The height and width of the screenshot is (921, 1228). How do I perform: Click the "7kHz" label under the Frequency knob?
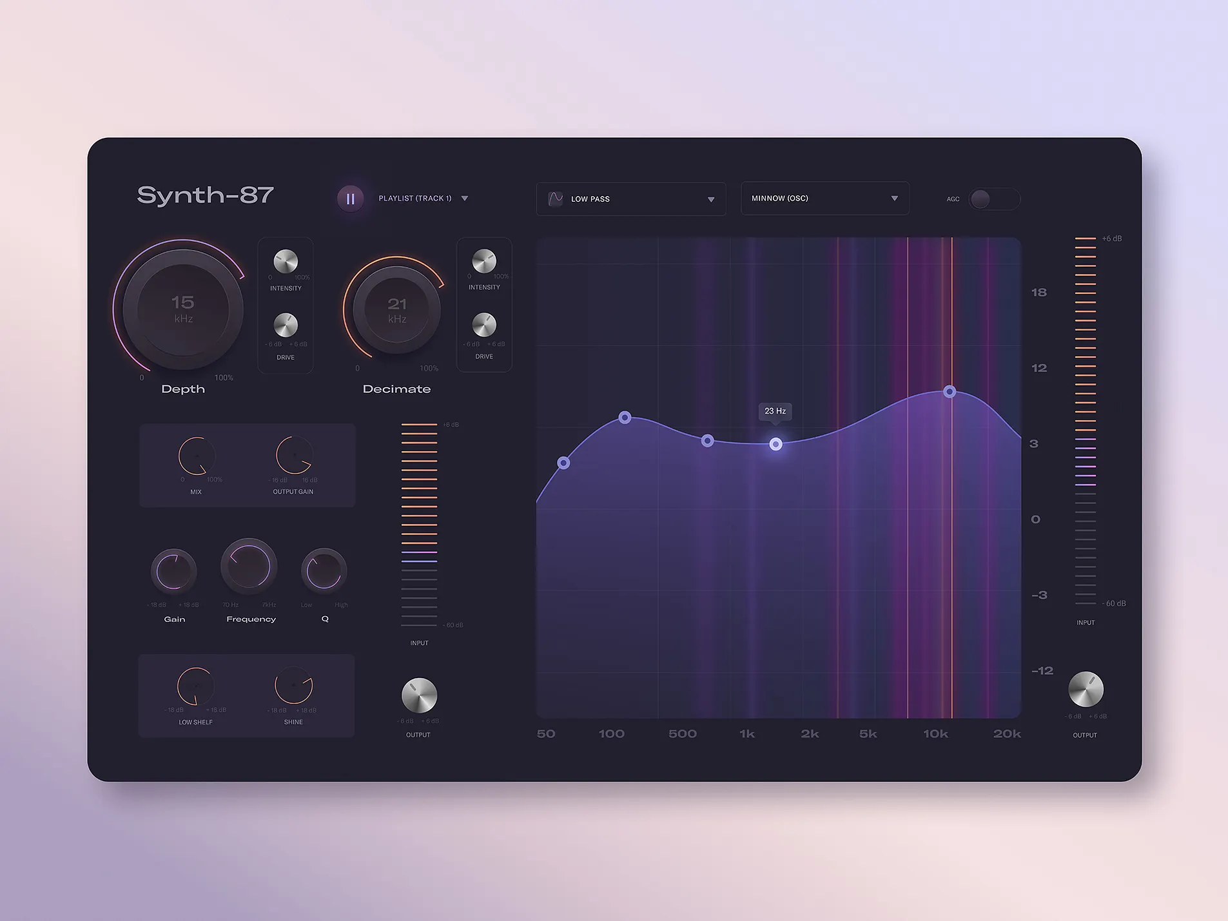tap(269, 605)
